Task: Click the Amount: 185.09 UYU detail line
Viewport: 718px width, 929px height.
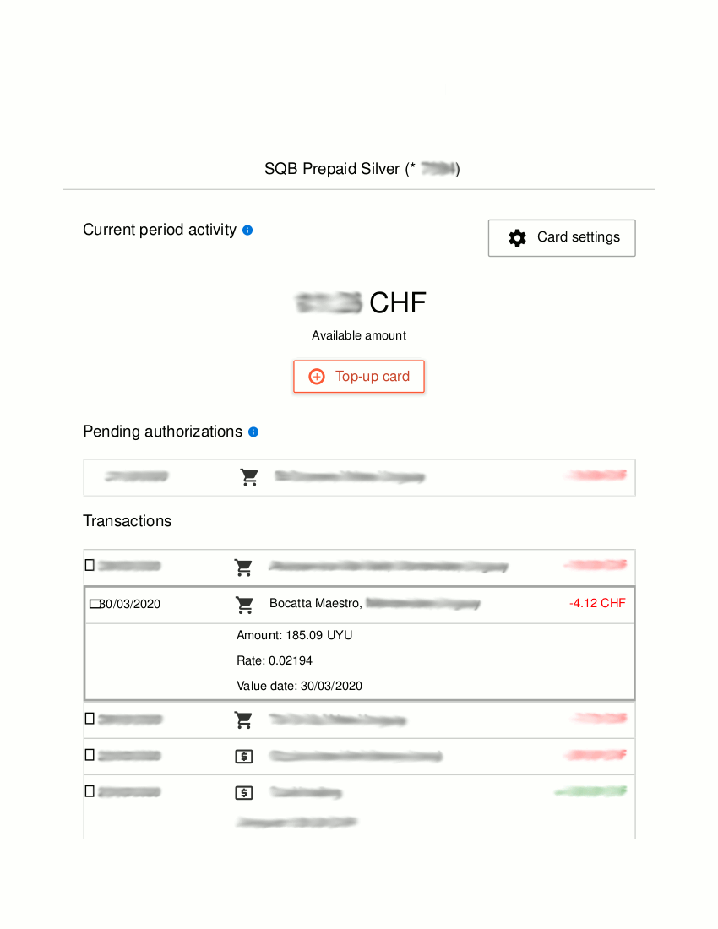Action: pos(294,635)
